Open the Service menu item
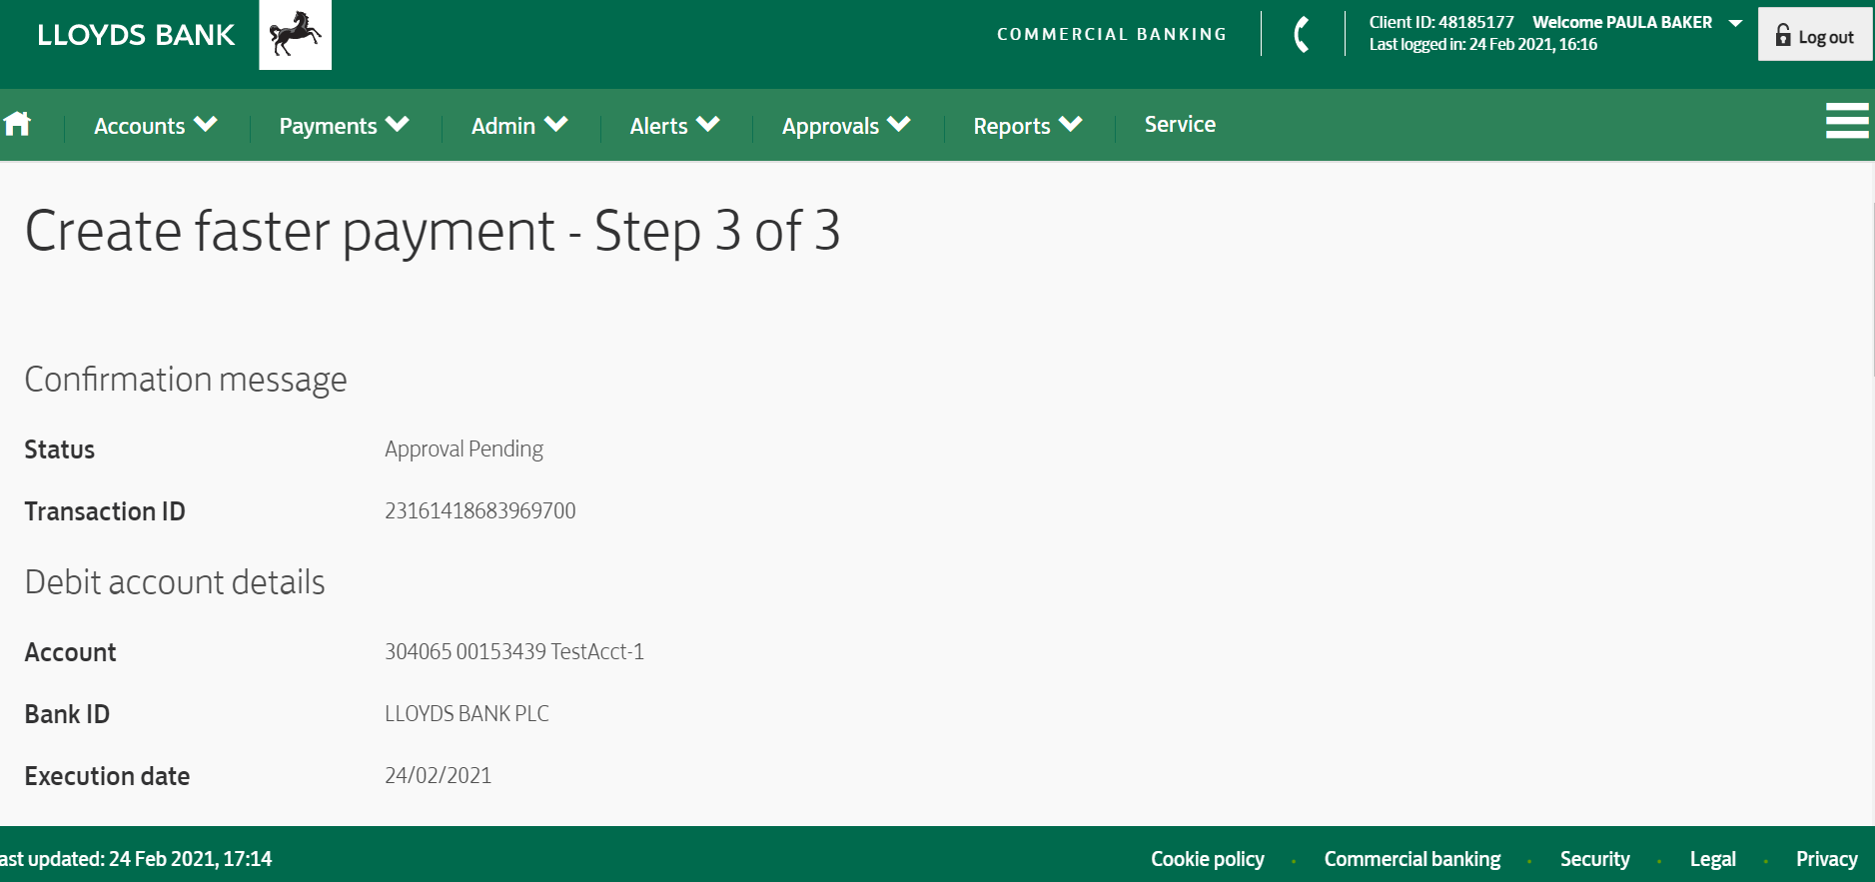1875x882 pixels. 1180,124
